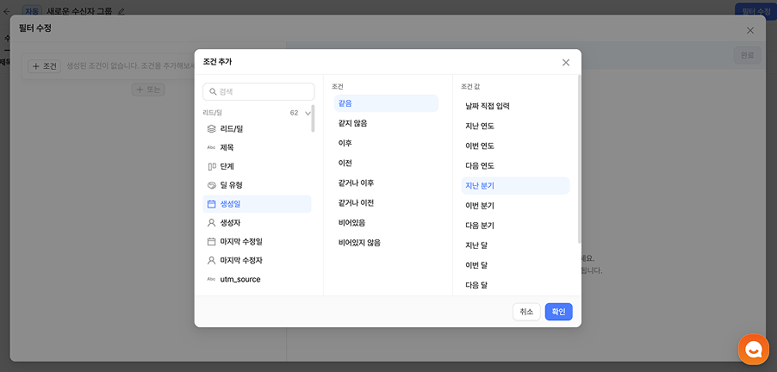777x372 pixels.
Task: Click the + 또는 button behind dialog
Action: (x=148, y=90)
